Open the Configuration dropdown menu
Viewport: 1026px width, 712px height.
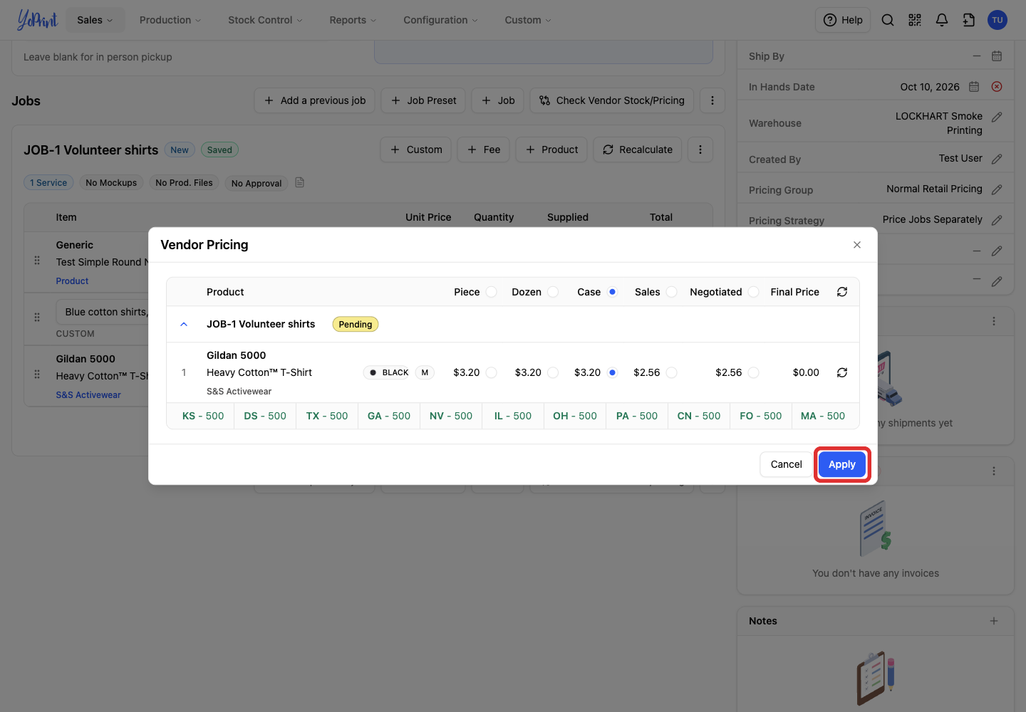440,20
